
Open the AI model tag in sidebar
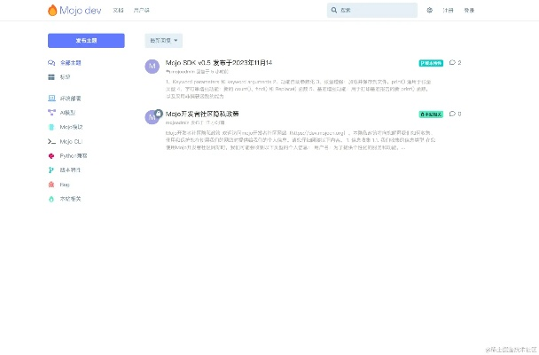(69, 113)
